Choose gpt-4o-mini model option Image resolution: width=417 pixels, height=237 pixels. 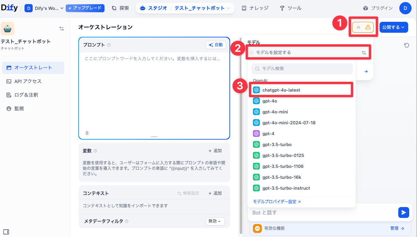275,112
